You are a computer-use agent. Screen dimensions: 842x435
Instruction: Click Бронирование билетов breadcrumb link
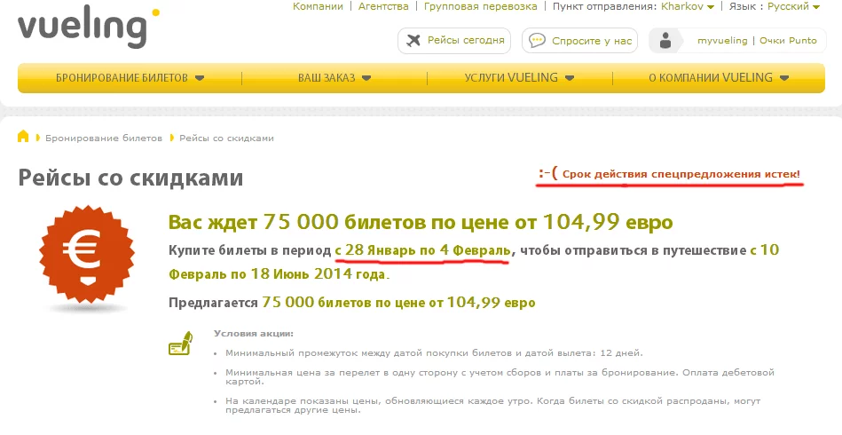click(x=104, y=138)
